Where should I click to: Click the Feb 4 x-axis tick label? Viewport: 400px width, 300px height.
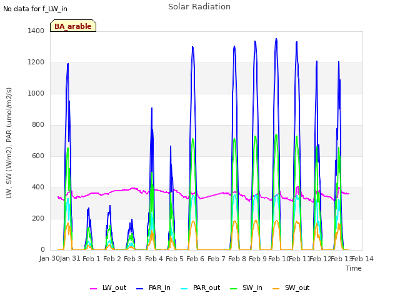pyautogui.click(x=154, y=259)
